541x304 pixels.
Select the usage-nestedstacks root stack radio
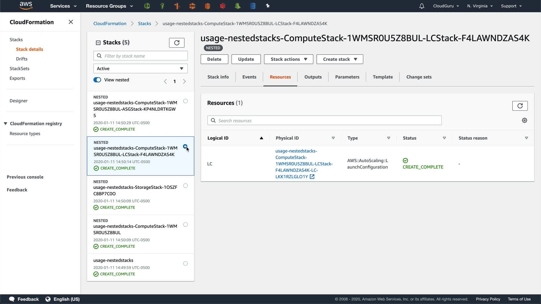tap(185, 263)
